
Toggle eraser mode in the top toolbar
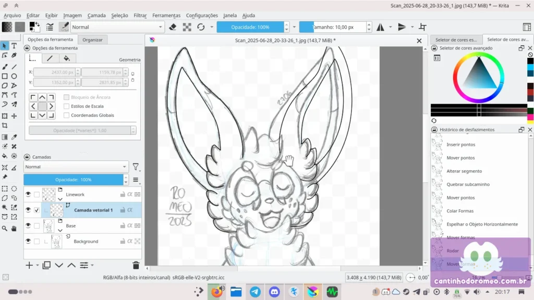point(173,27)
